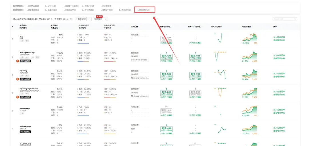Open the keyword 'toys'
Screen dimensions: 309x146
pyautogui.click(x=21, y=36)
